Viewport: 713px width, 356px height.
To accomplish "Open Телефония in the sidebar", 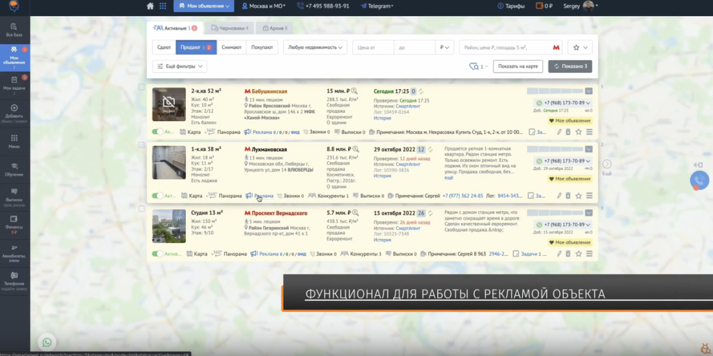I will [14, 281].
